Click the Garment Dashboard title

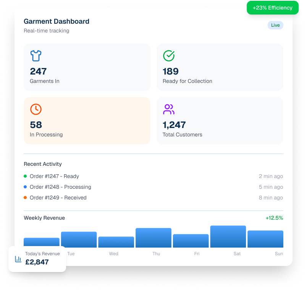pyautogui.click(x=57, y=21)
